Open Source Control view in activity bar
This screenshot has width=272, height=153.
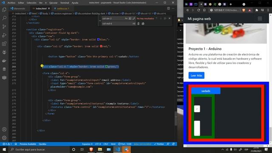tap(4, 26)
